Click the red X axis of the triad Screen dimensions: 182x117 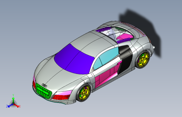[17, 106]
